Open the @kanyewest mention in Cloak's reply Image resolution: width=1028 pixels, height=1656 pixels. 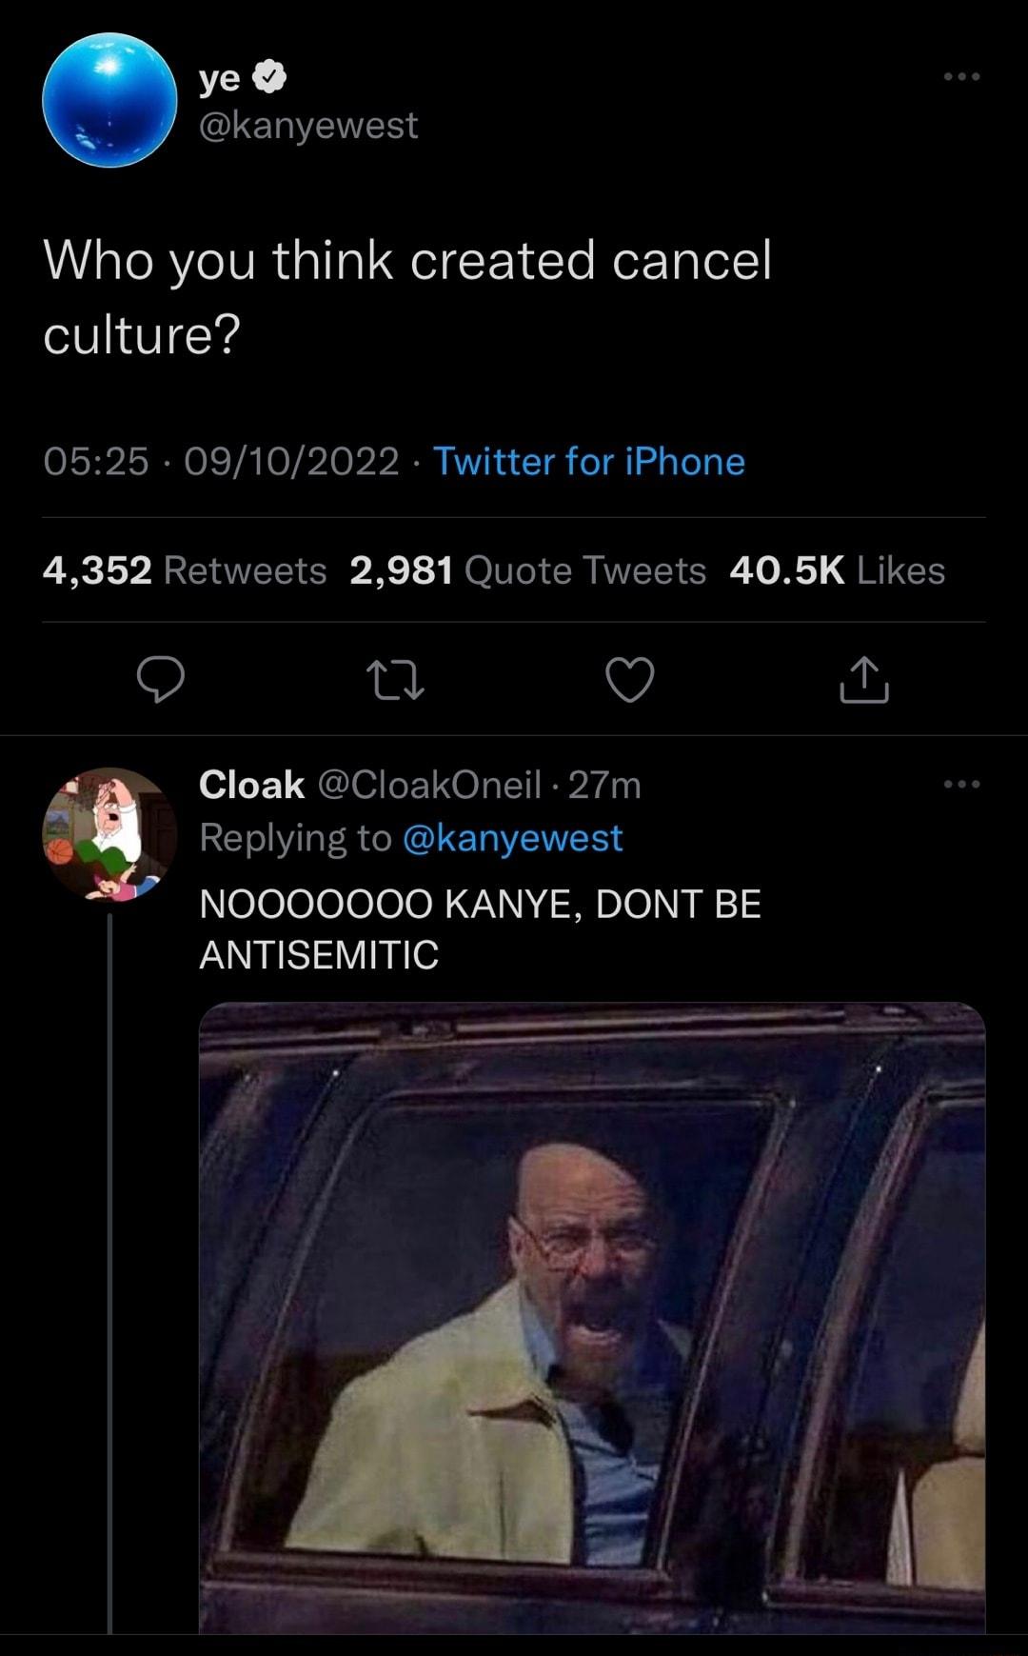point(516,840)
